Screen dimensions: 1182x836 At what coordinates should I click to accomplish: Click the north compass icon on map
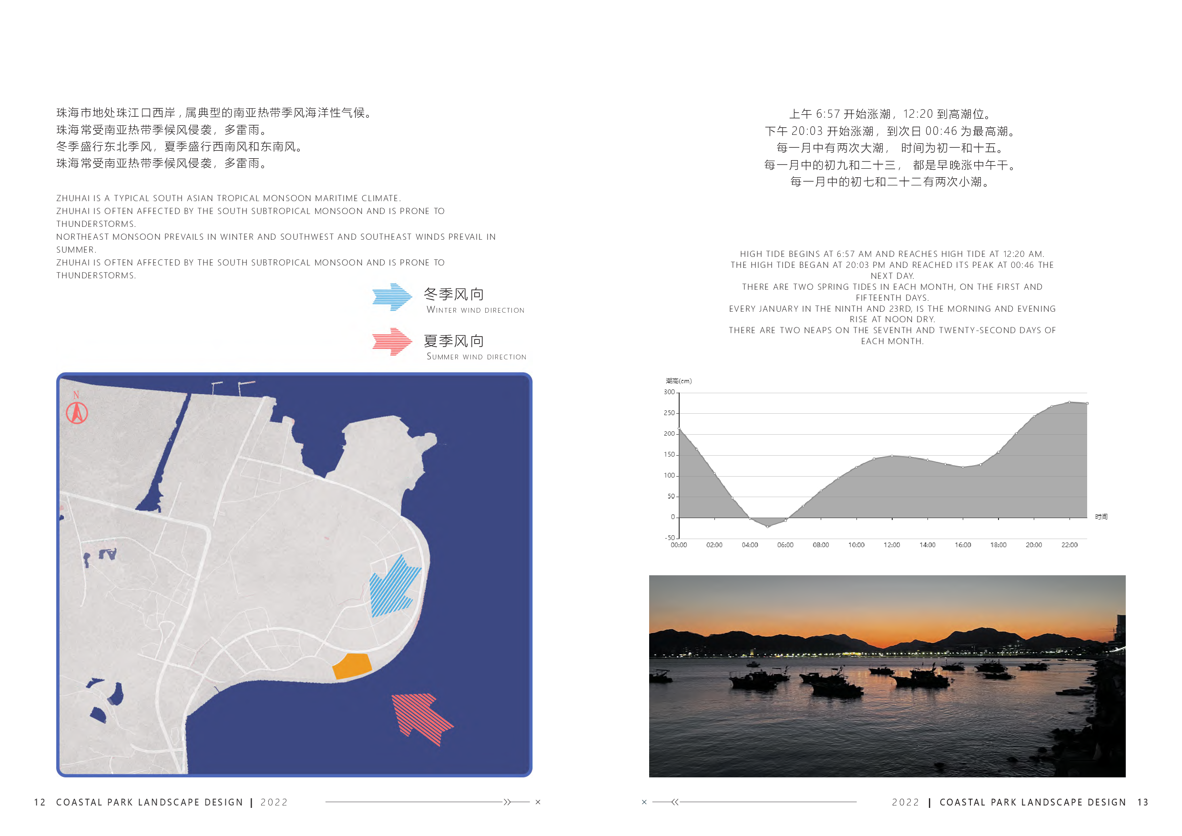point(77,412)
